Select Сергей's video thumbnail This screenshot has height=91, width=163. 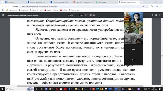tap(133, 28)
